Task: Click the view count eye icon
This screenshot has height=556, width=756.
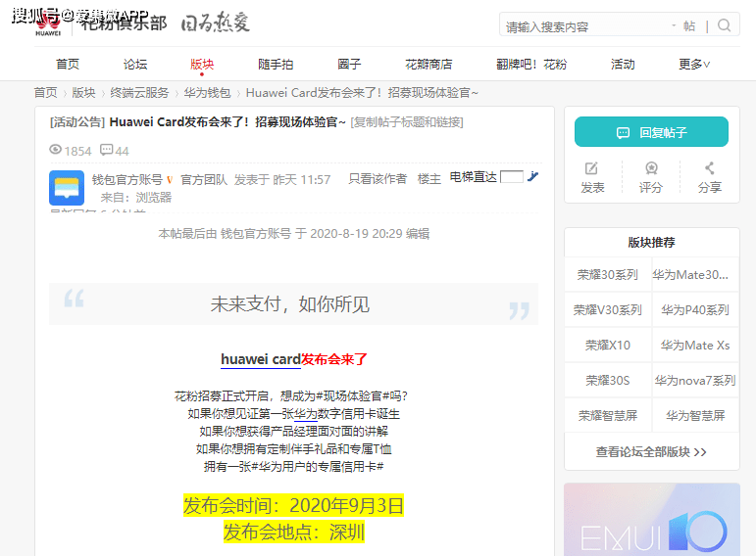Action: tap(56, 150)
